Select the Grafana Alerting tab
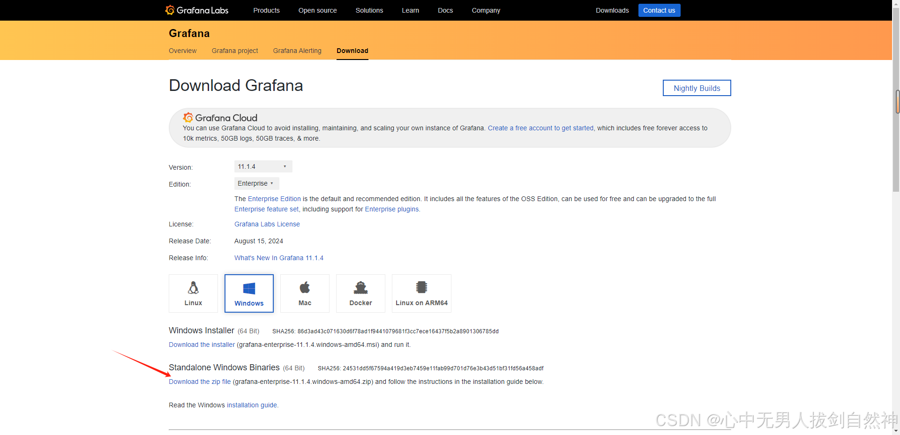 tap(297, 51)
